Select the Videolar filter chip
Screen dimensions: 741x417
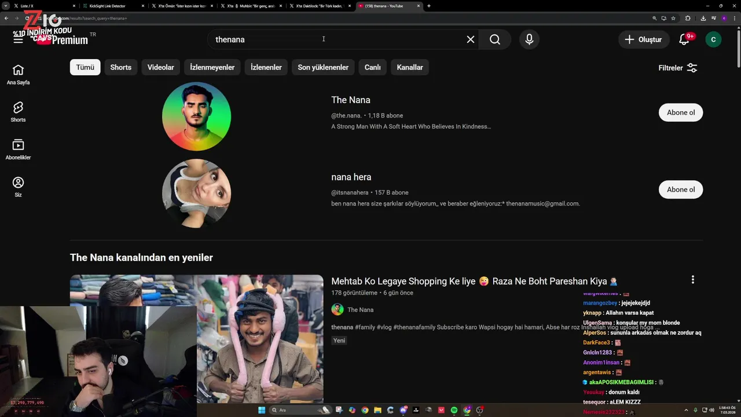161,67
